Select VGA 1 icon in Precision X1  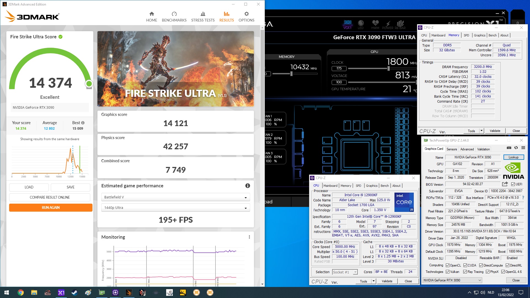(x=348, y=24)
